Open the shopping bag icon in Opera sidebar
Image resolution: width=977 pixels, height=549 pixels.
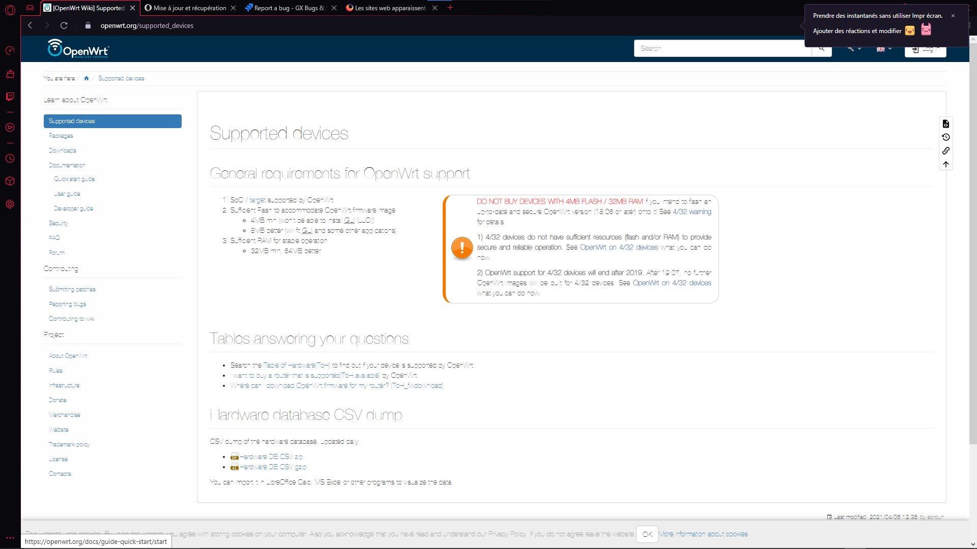coord(10,74)
